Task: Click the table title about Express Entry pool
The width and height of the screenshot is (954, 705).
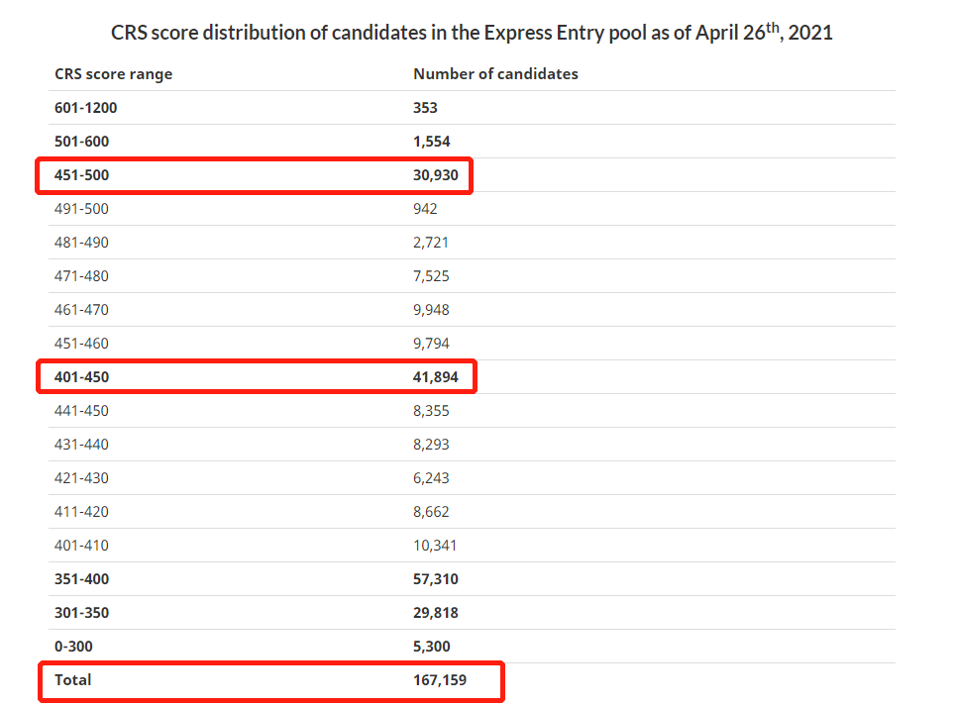Action: click(472, 32)
